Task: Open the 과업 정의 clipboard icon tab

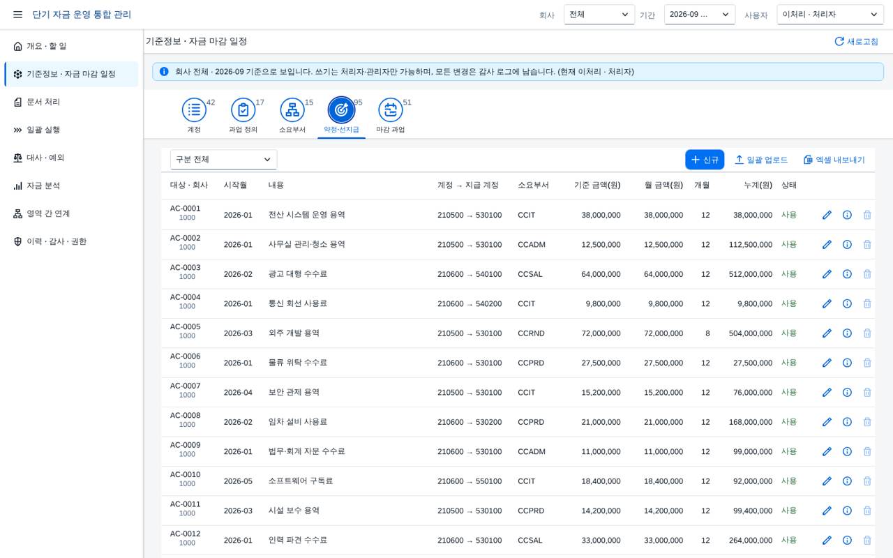Action: point(243,110)
